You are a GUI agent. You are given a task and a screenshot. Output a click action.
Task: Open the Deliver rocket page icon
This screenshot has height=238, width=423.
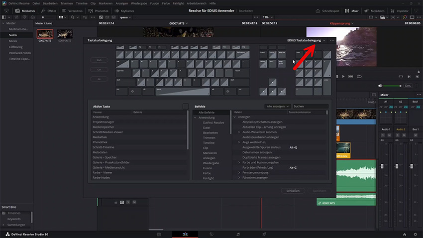click(264, 234)
